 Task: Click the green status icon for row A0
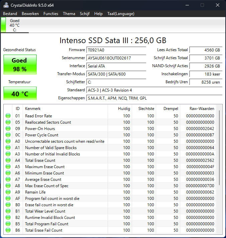click(8, 141)
